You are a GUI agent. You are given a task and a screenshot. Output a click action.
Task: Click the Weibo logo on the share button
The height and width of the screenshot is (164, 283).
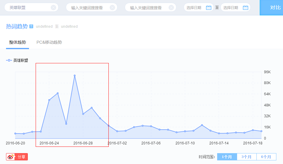[x=11, y=157]
